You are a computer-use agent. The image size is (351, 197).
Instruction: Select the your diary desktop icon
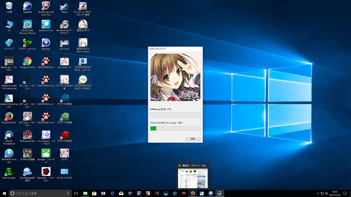point(64,44)
